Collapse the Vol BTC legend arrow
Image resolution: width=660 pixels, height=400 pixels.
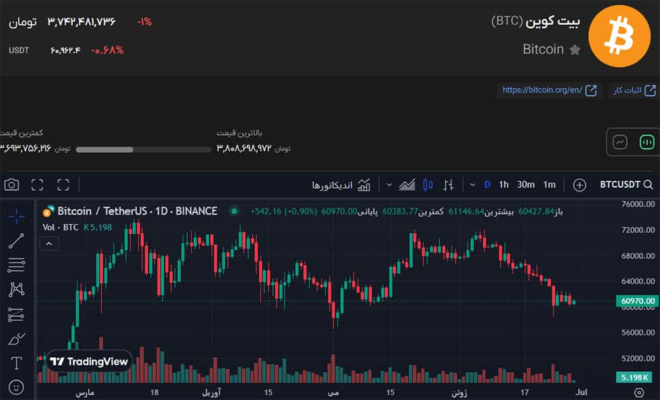click(49, 243)
